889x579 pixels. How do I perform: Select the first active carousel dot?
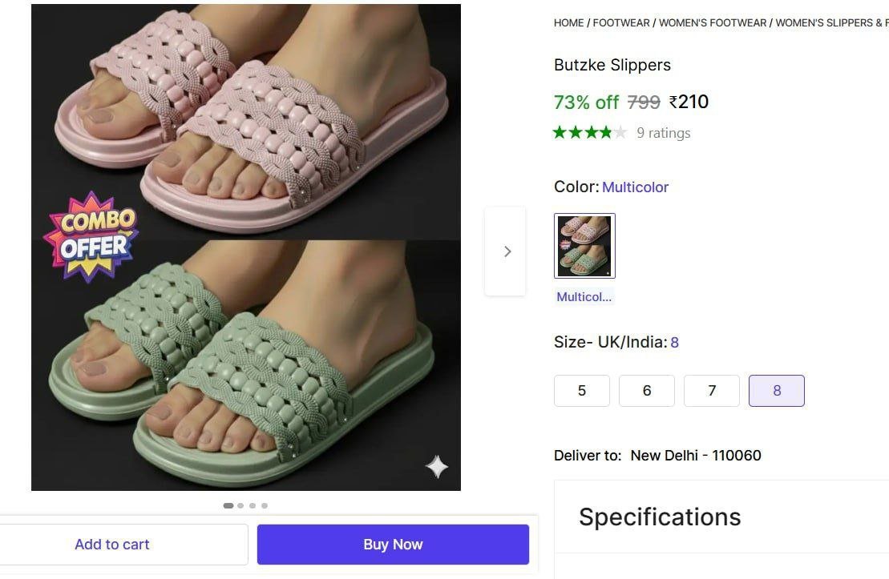point(228,505)
